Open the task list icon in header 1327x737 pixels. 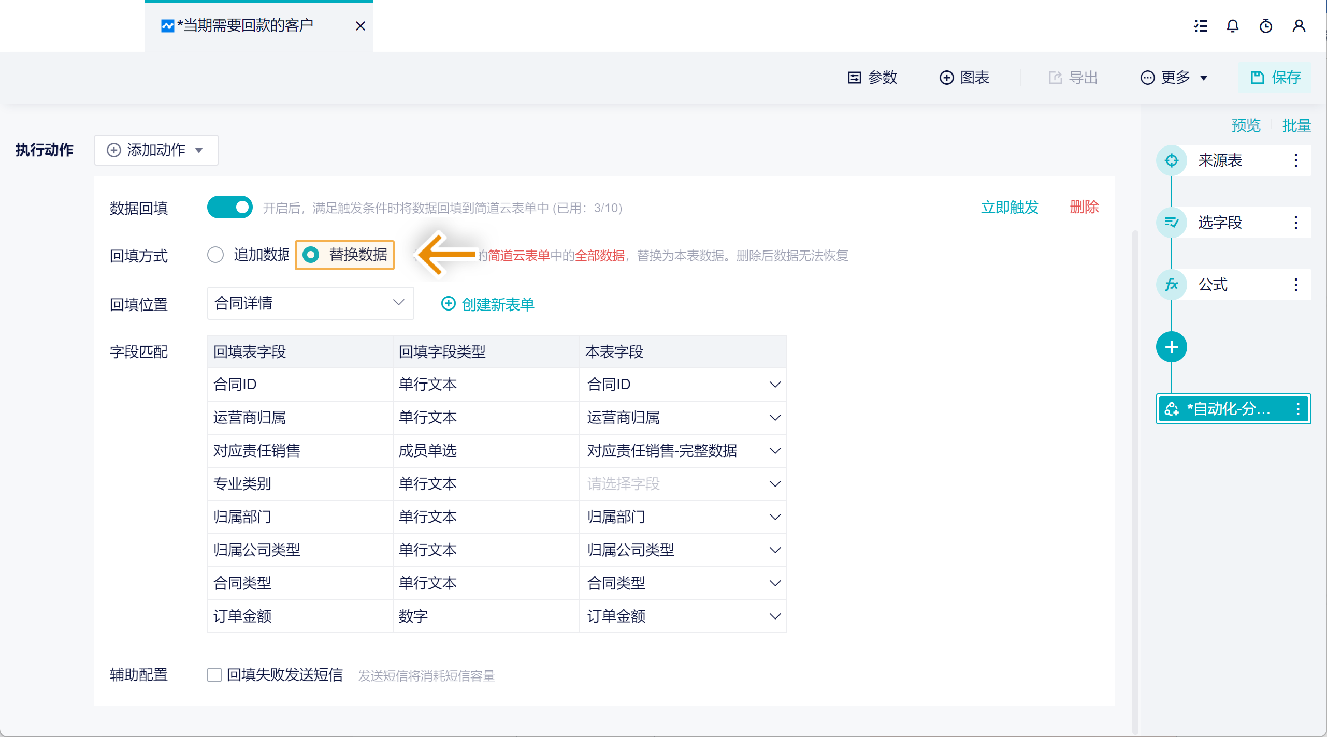click(x=1201, y=26)
